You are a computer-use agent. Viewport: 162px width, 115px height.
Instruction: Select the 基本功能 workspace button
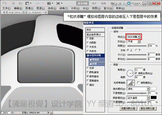coord(82,3)
